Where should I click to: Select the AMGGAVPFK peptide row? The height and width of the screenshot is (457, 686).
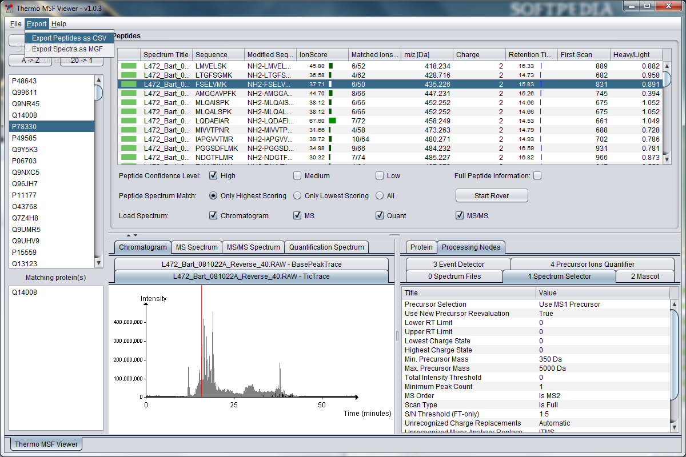click(x=390, y=93)
